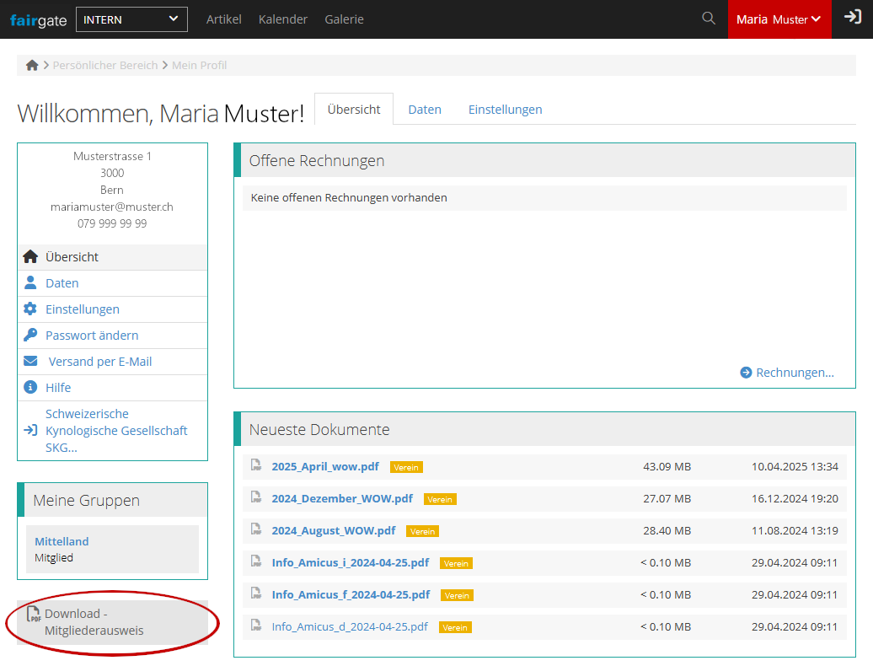Viewport: 873px width, 666px height.
Task: Switch to the Einstellungen tab
Action: point(505,110)
